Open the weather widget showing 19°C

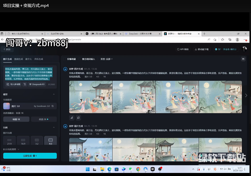(x=6, y=169)
